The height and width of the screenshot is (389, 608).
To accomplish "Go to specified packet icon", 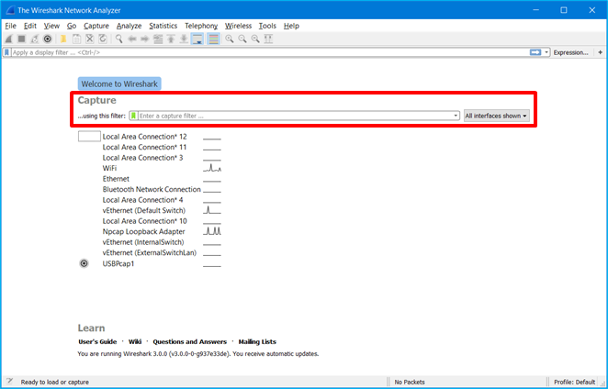I will click(x=158, y=39).
